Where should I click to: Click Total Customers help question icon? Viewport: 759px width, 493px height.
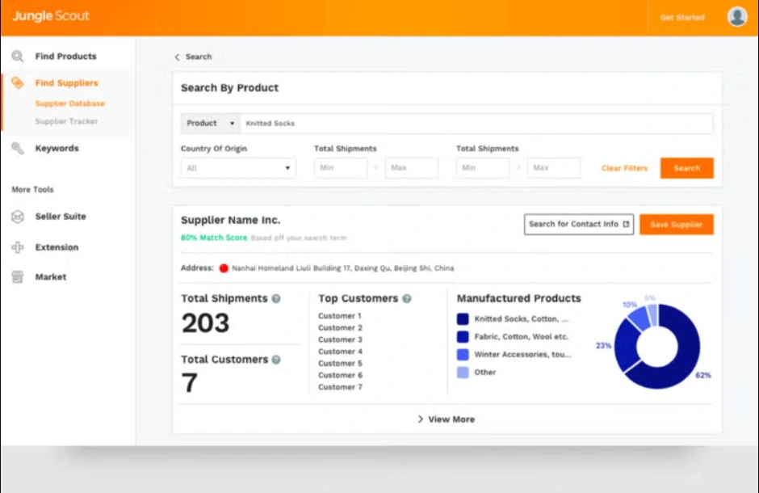[277, 360]
